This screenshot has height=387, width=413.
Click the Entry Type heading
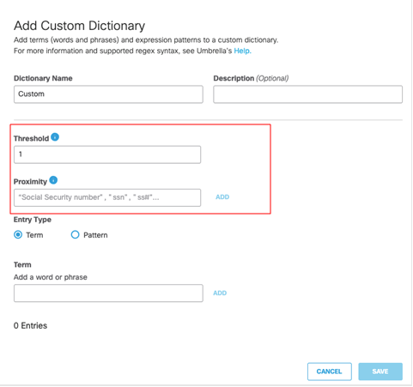[33, 220]
